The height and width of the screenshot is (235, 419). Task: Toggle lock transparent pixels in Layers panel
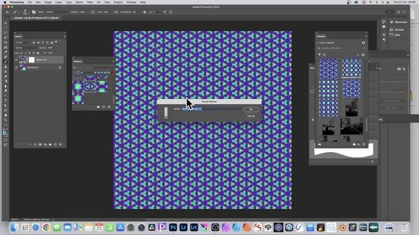click(22, 53)
